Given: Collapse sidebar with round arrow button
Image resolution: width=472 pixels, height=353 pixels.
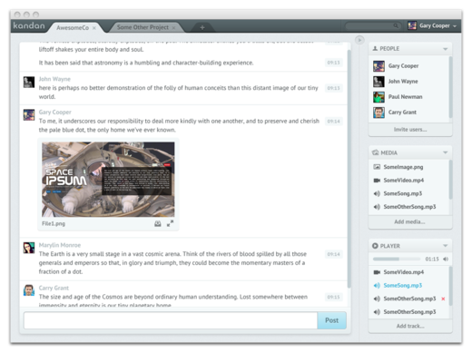Looking at the screenshot, I should 359,40.
